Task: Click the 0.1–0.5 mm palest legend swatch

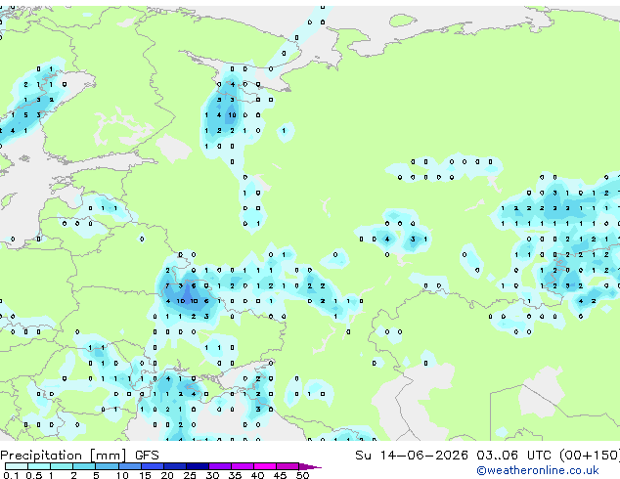Action: pyautogui.click(x=17, y=466)
